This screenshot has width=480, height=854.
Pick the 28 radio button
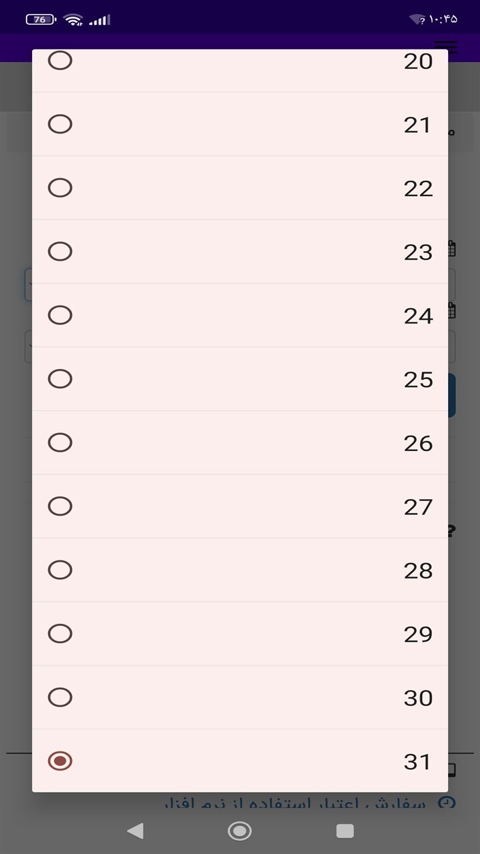pyautogui.click(x=60, y=570)
